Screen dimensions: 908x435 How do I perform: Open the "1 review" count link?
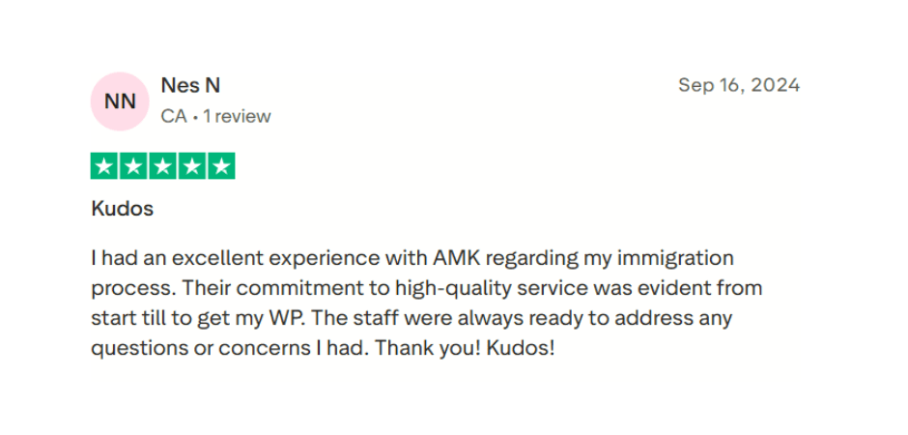[x=237, y=116]
